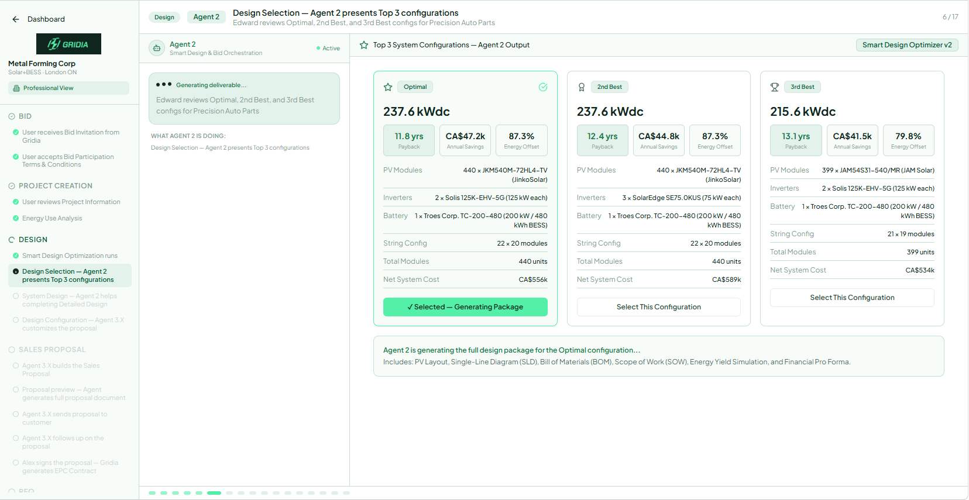The image size is (969, 500).
Task: Click the DESIGN section progress icon
Action: [x=12, y=240]
